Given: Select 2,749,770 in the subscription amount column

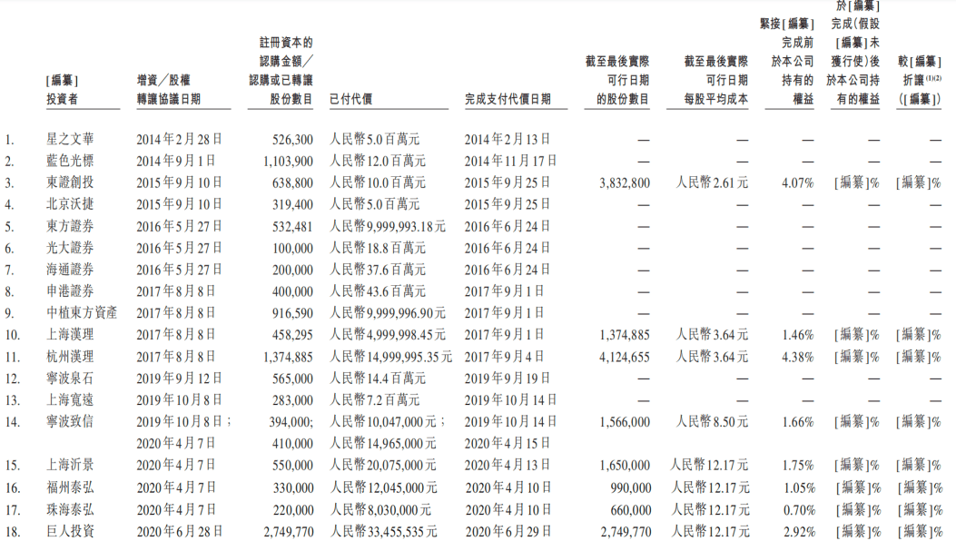Looking at the screenshot, I should 288,532.
